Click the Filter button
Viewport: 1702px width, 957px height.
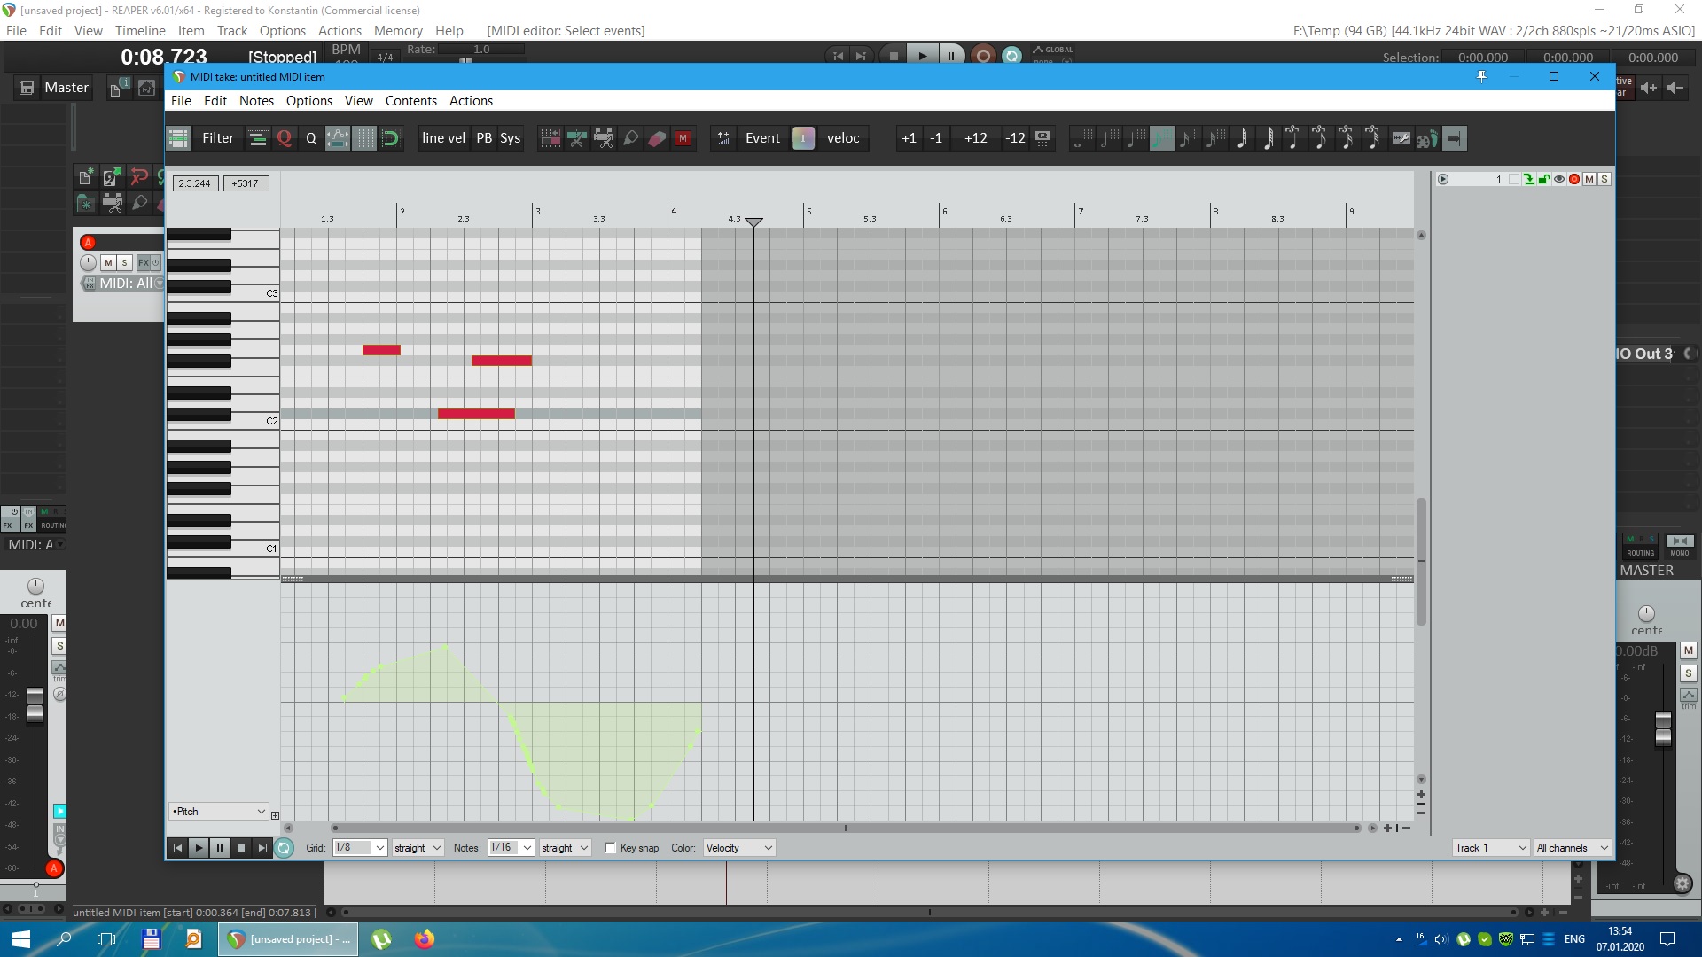point(218,138)
